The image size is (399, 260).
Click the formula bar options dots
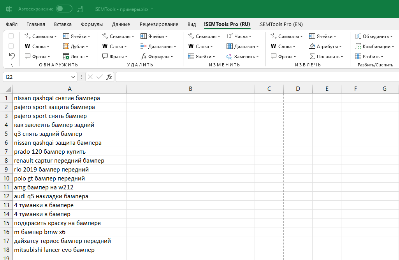(81, 77)
